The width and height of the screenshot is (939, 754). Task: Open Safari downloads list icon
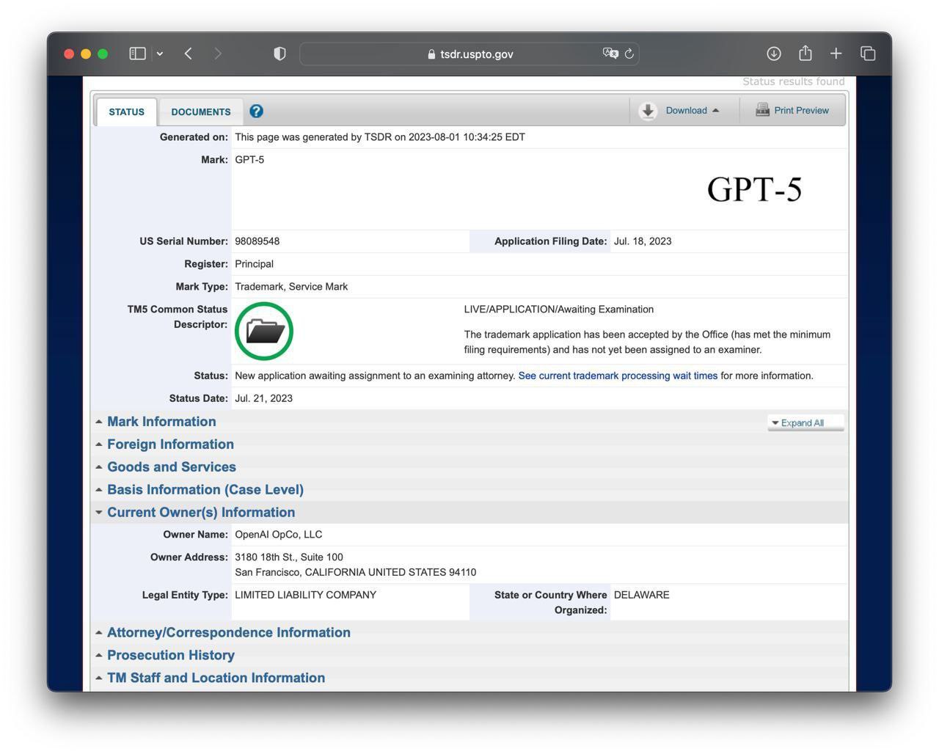(773, 54)
